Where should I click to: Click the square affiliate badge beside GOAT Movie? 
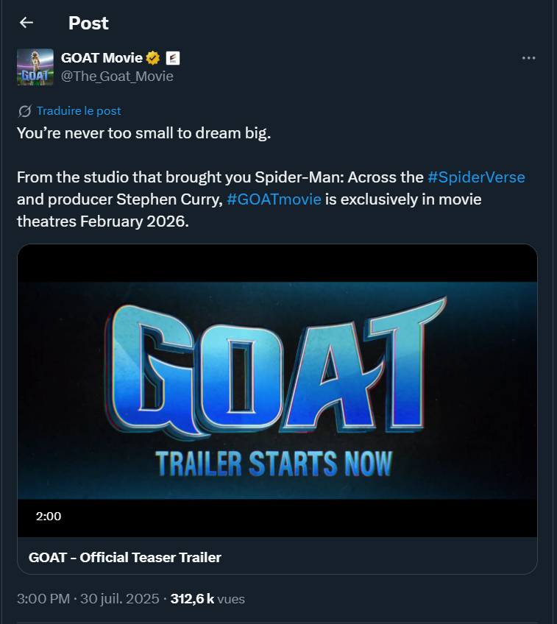click(173, 58)
